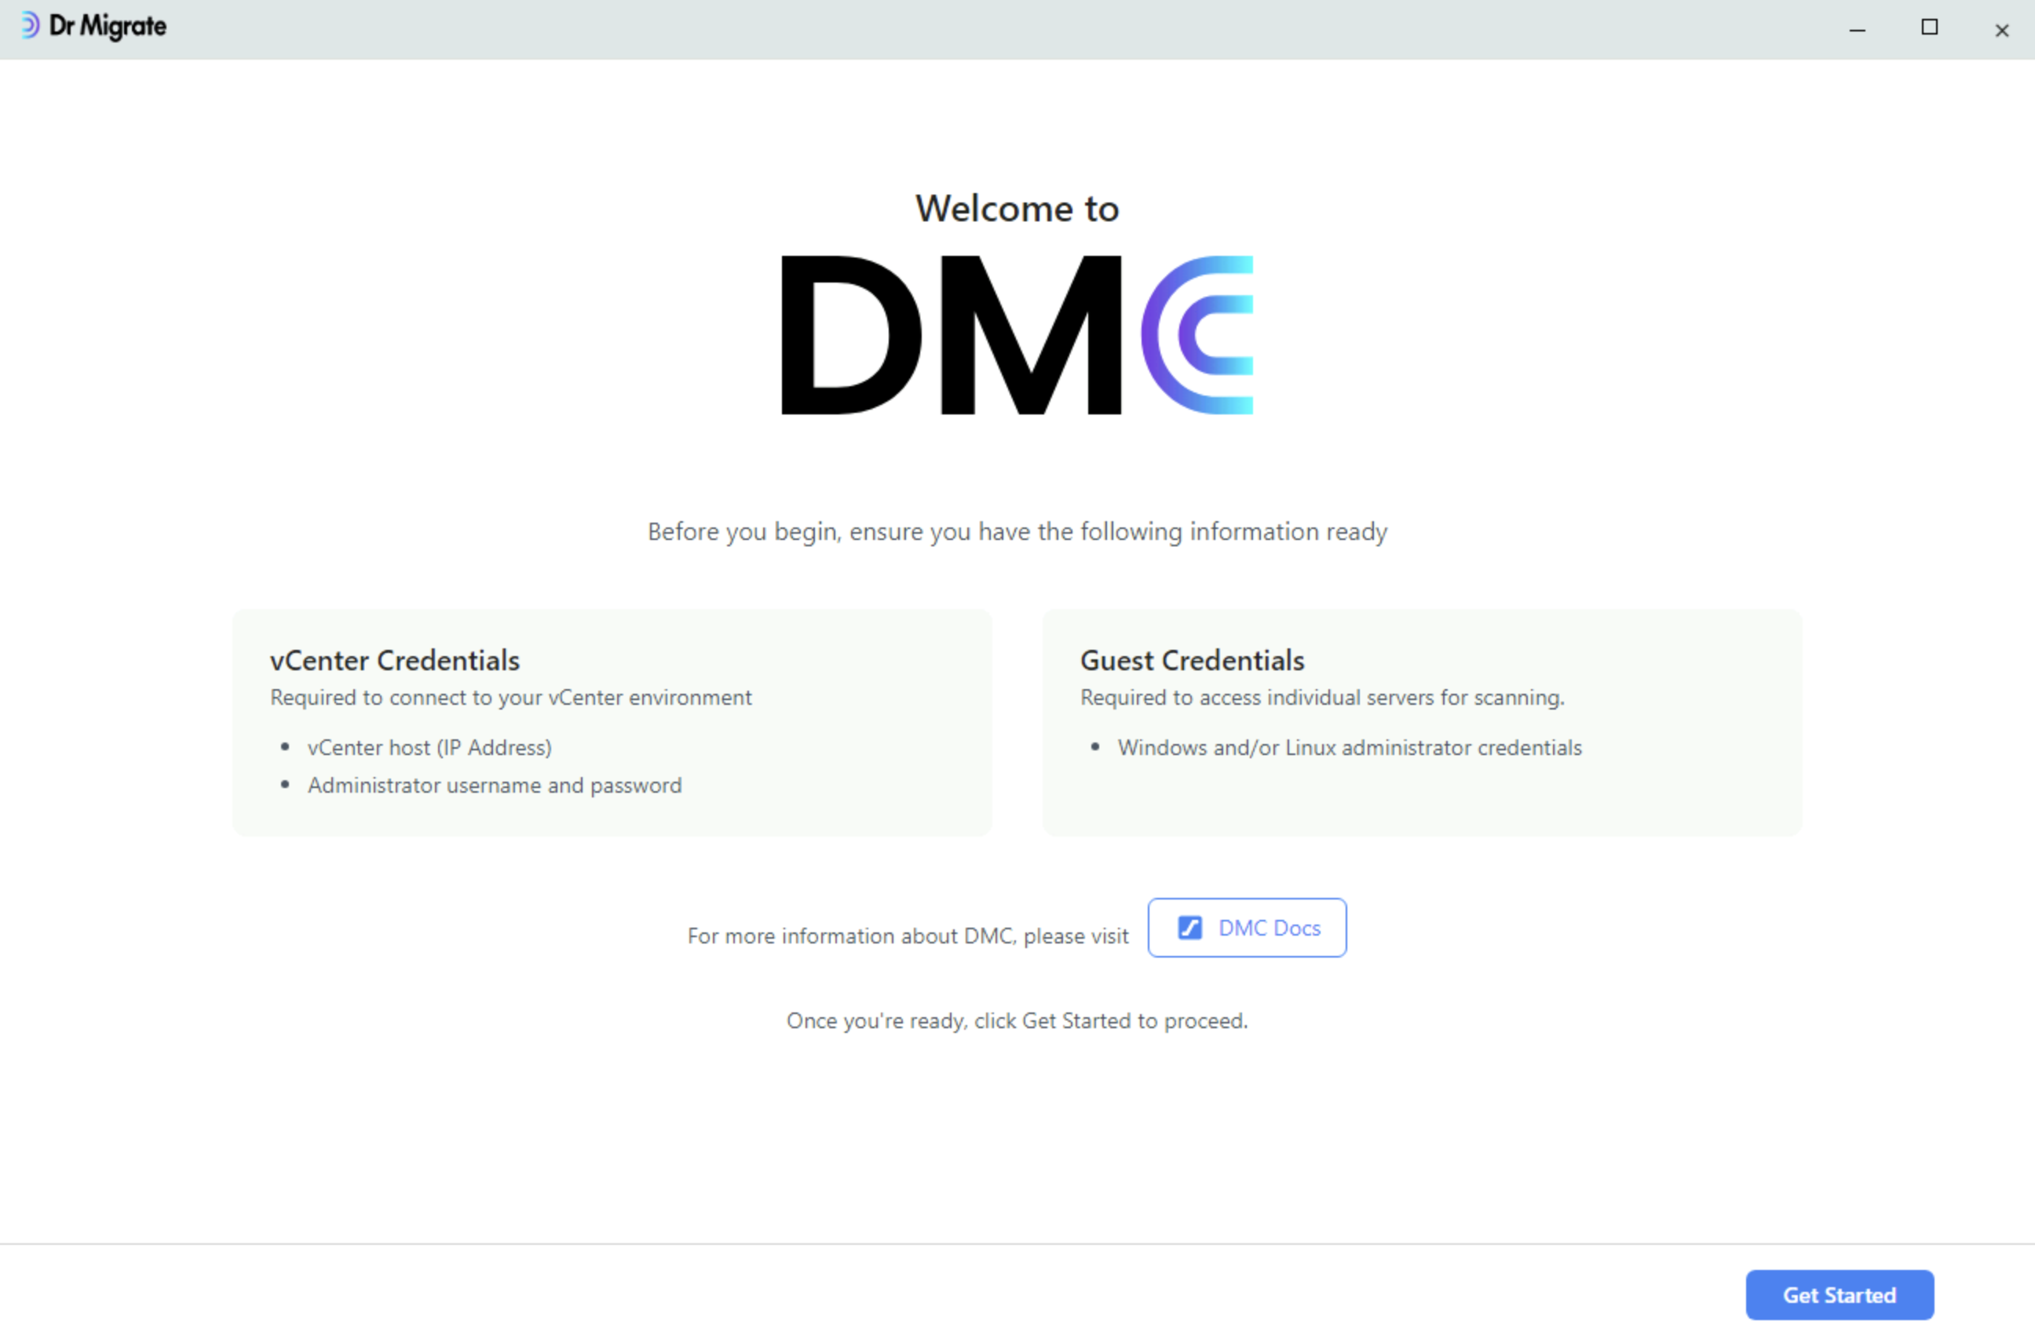Click 'Windows and/or Linux administrator credentials' text
This screenshot has width=2035, height=1339.
(1350, 747)
